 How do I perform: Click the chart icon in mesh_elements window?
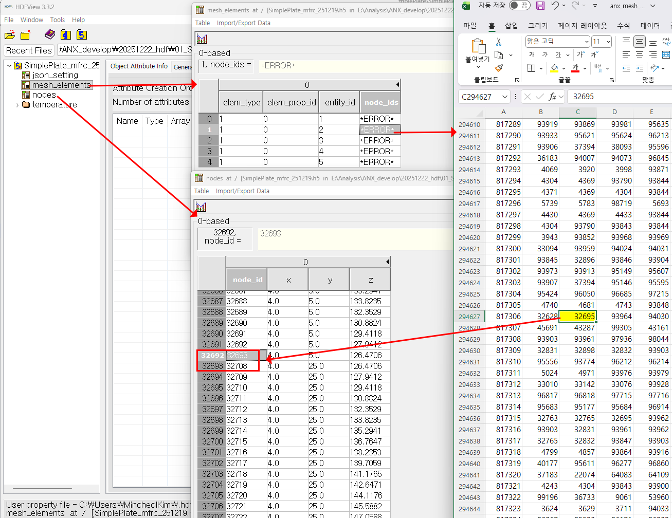click(x=202, y=39)
